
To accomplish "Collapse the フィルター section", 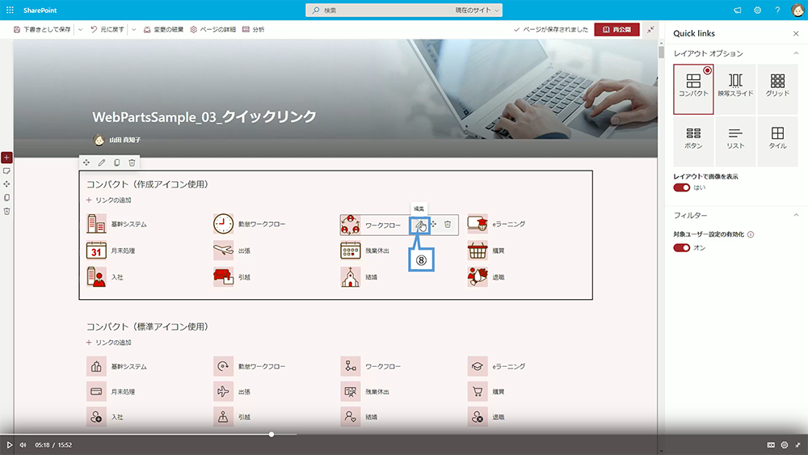I will pos(796,215).
